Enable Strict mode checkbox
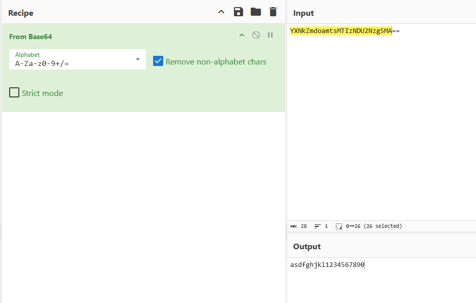Image resolution: width=476 pixels, height=303 pixels. 14,92
